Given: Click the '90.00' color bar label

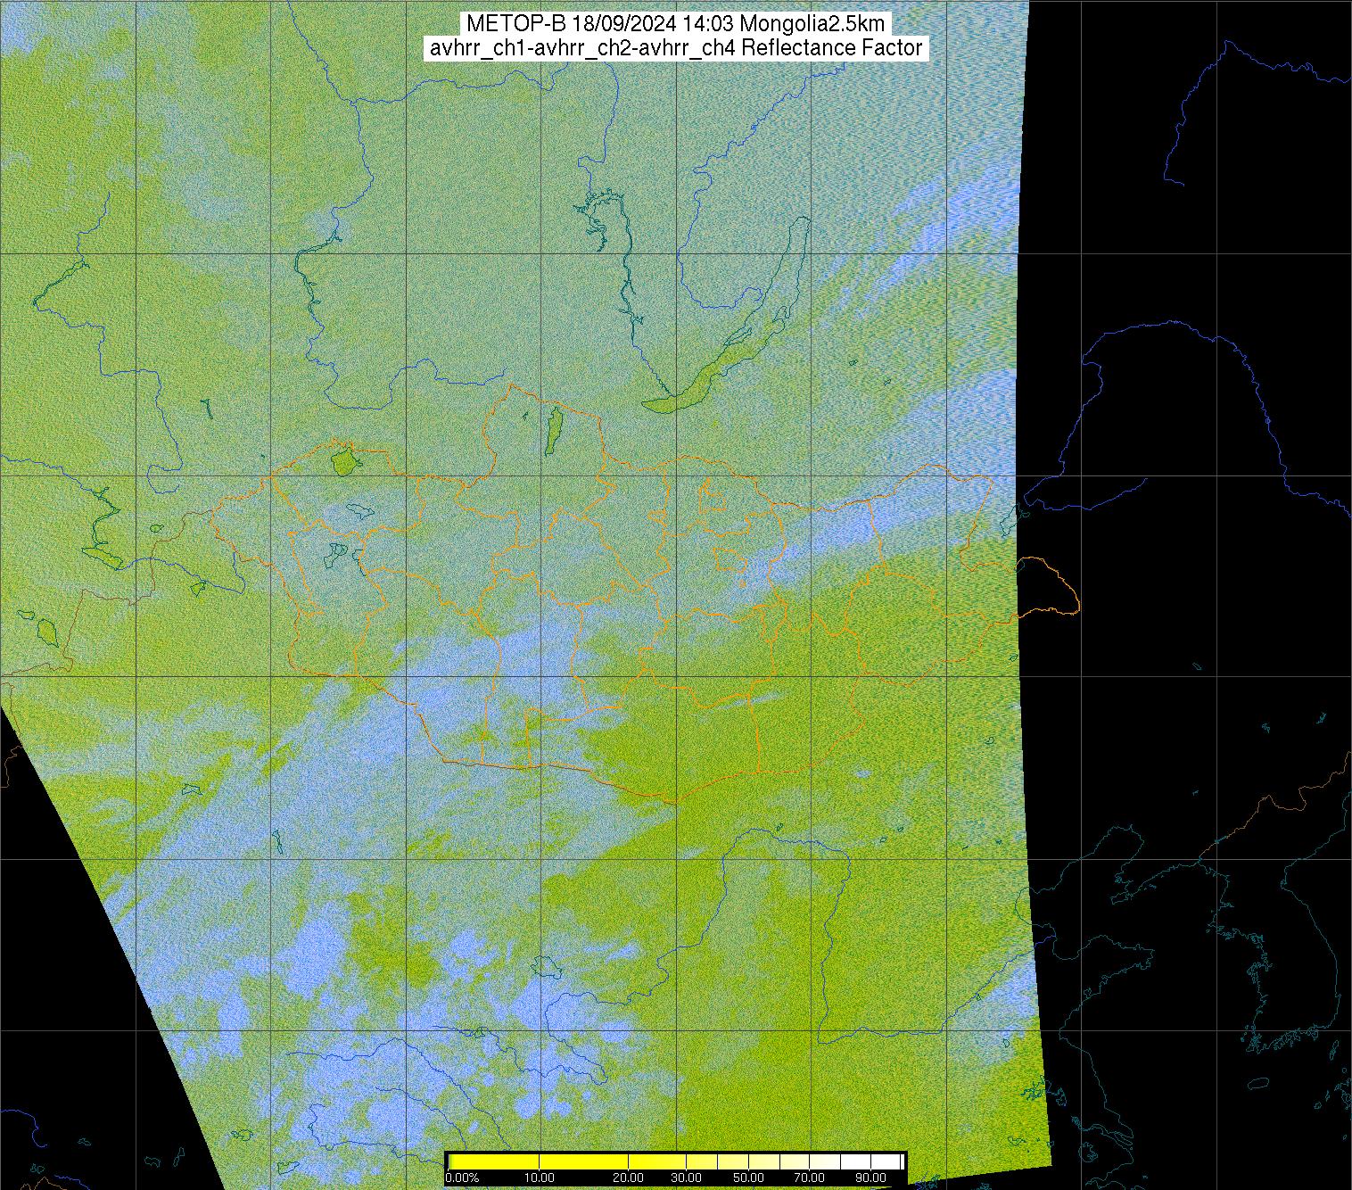Looking at the screenshot, I should [870, 1179].
